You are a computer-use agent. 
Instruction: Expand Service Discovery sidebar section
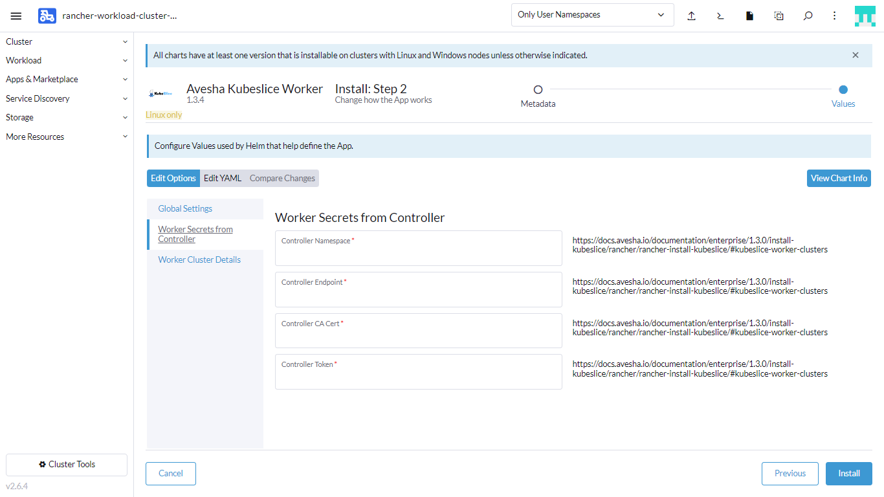tap(67, 98)
